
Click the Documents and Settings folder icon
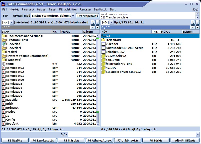pyautogui.click(x=4, y=36)
